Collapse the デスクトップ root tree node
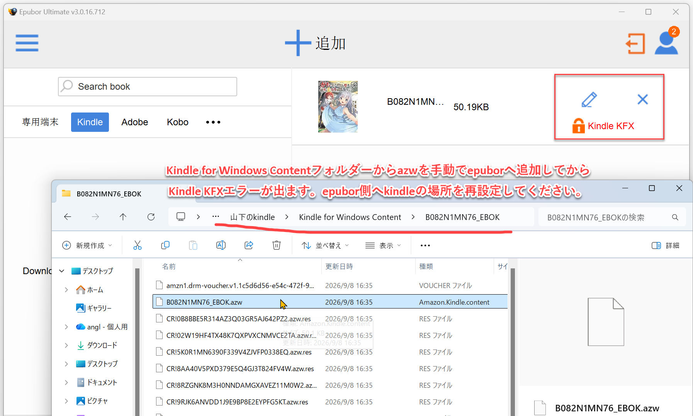The height and width of the screenshot is (416, 693). click(x=62, y=271)
